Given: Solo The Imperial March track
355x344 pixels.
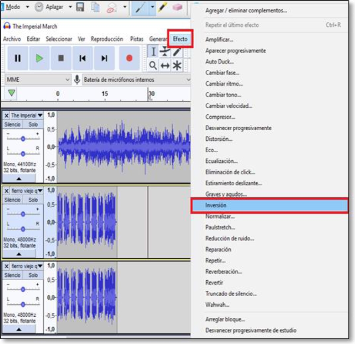Looking at the screenshot, I should 33,125.
